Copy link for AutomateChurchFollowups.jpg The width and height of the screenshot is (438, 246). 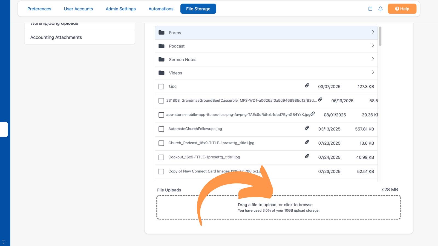tap(307, 128)
